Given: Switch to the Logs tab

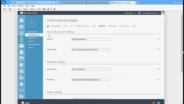Looking at the screenshot, I should click(x=134, y=26).
